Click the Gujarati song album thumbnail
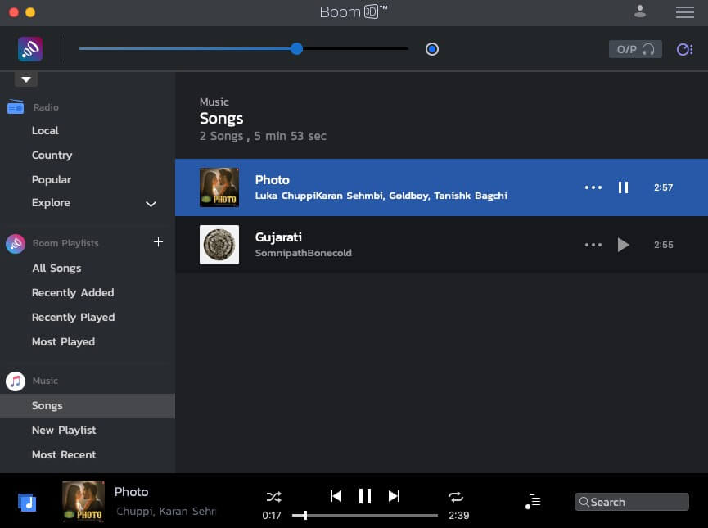 click(219, 245)
